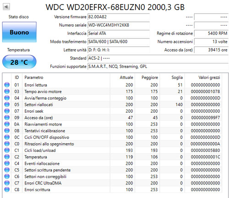Viewport: 229px width, 198px height.
Task: Click the Parametro column header
Action: pyautogui.click(x=66, y=78)
